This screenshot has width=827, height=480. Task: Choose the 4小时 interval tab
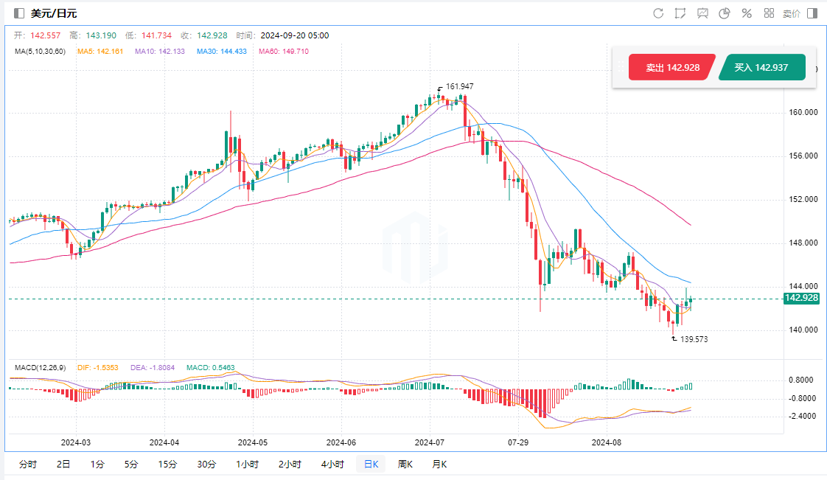coord(332,465)
